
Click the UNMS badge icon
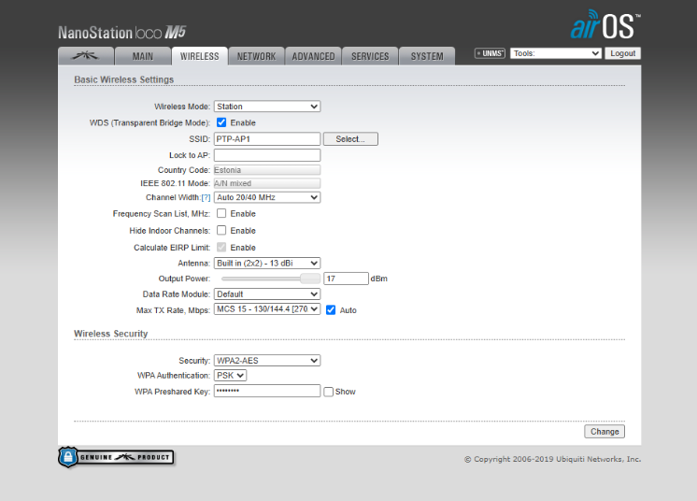click(490, 54)
